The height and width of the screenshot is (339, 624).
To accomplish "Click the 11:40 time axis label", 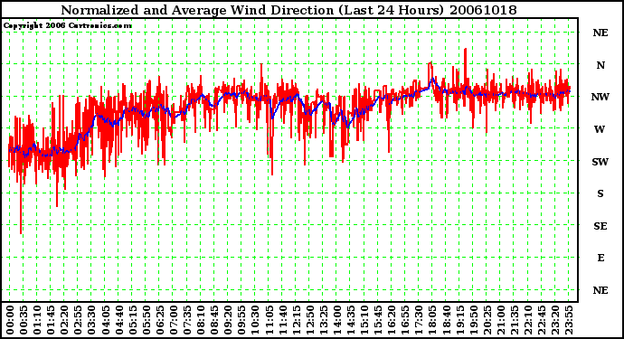I will coord(282,320).
